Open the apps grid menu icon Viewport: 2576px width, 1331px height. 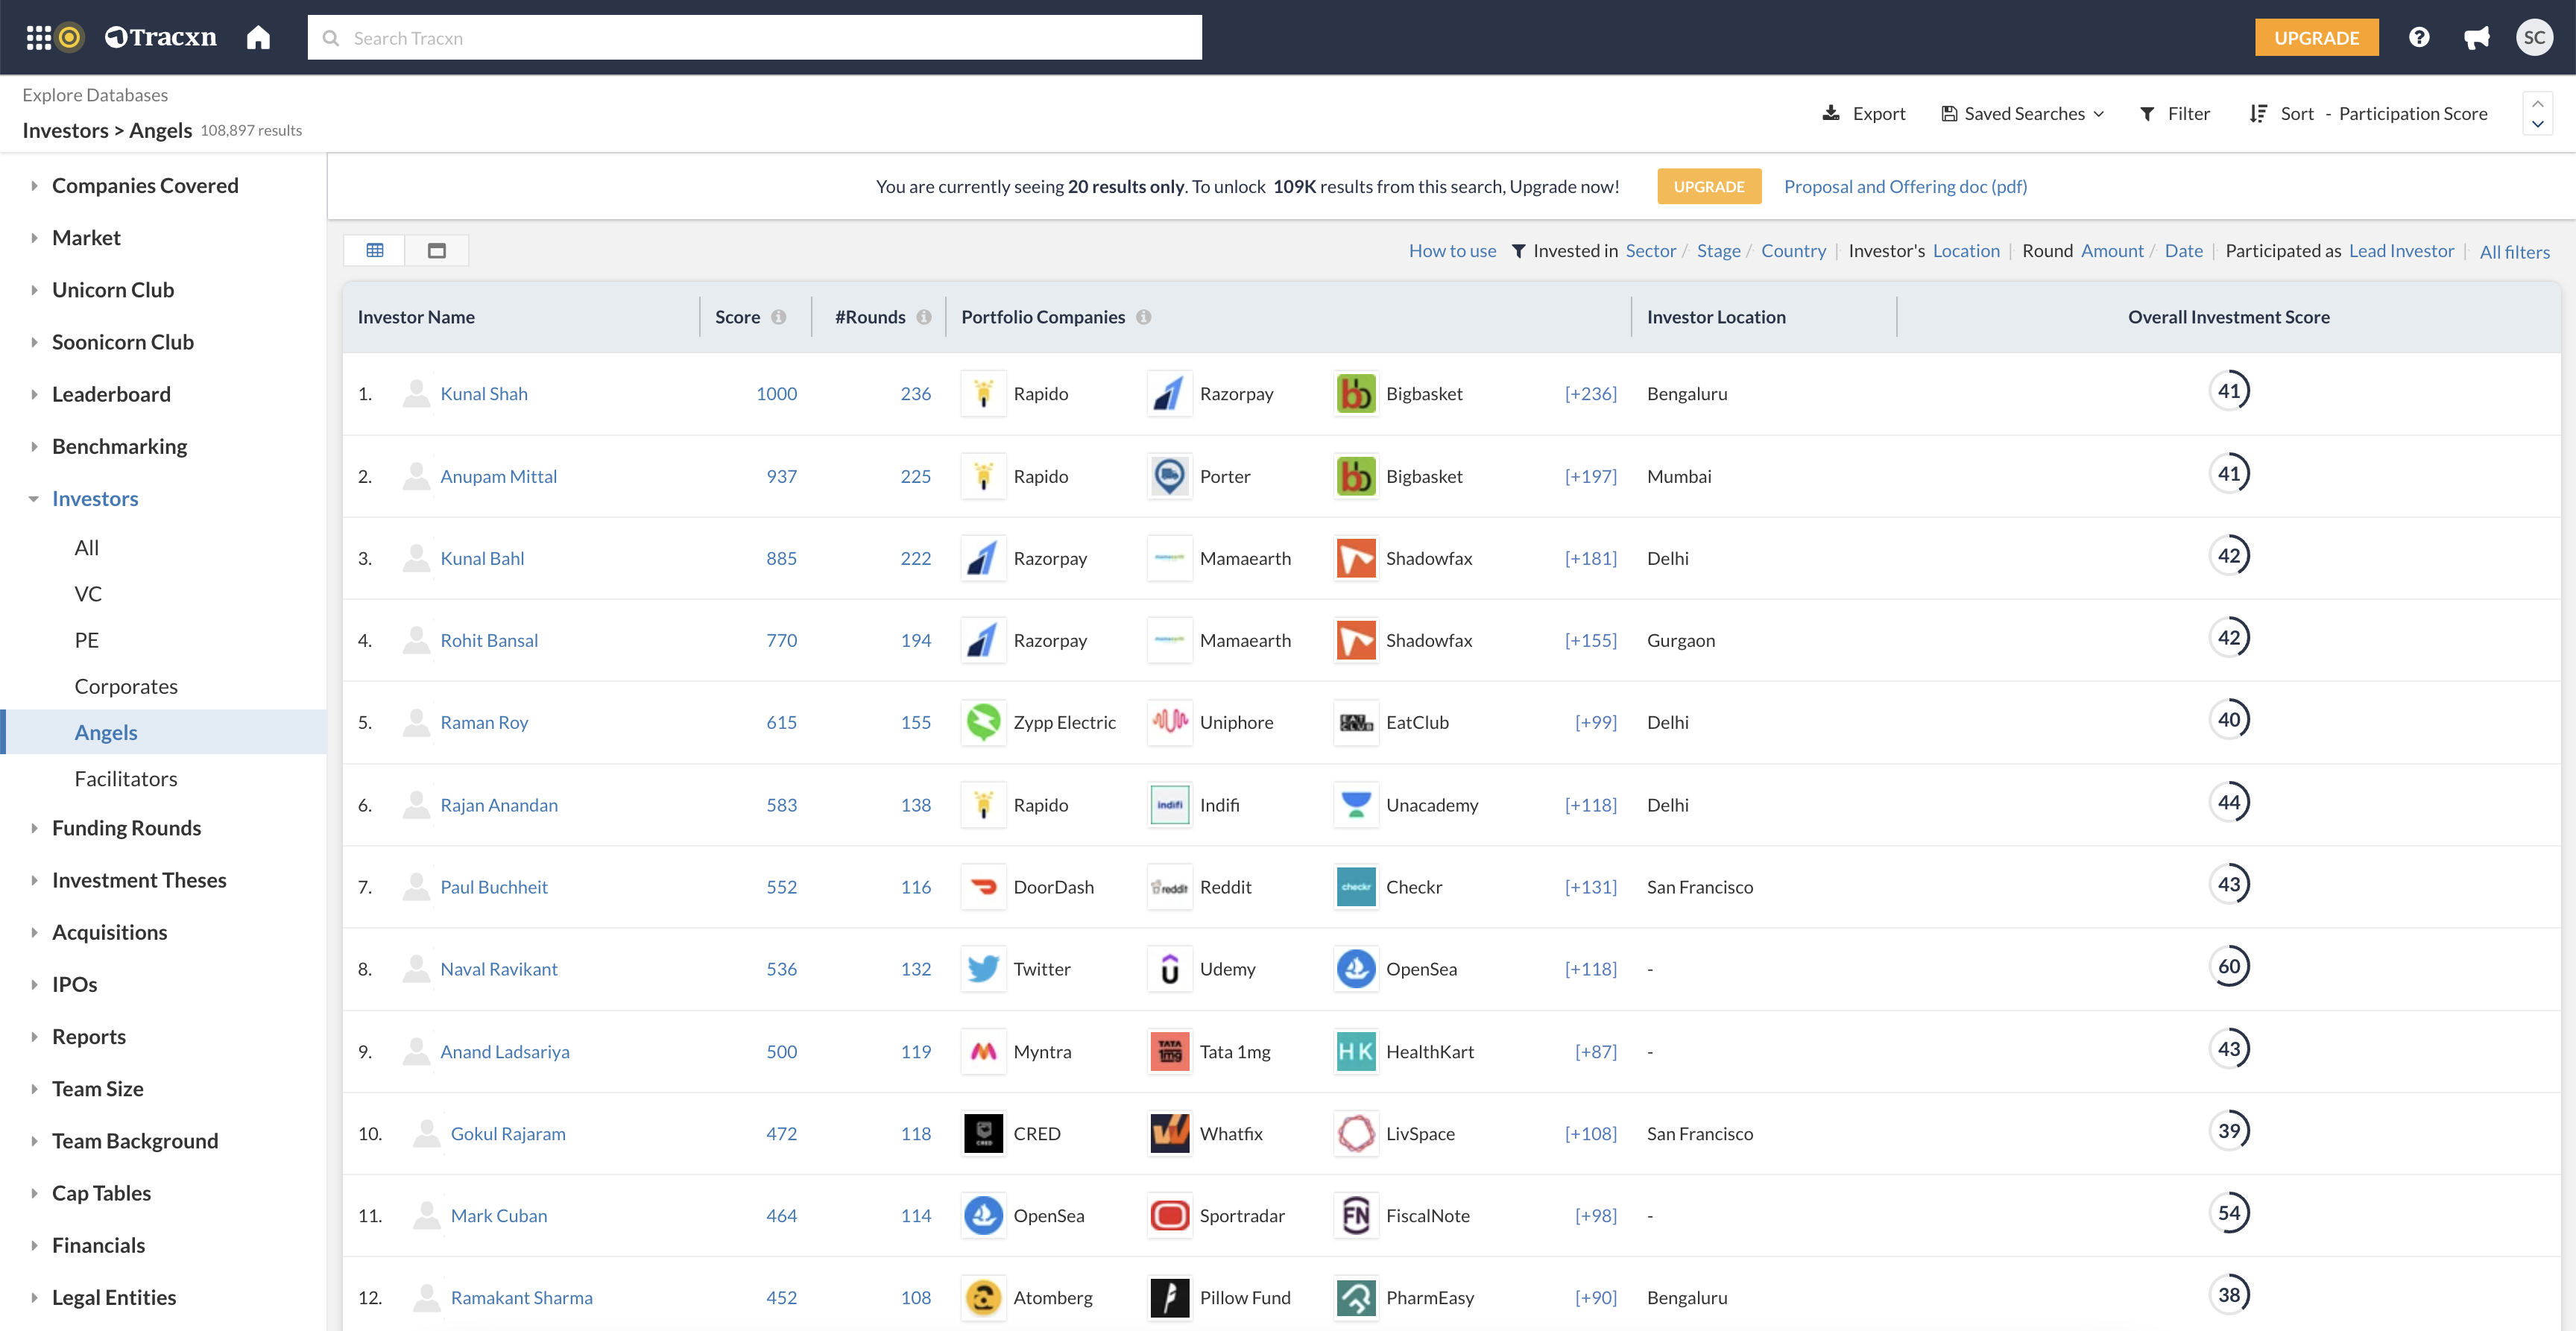tap(38, 38)
